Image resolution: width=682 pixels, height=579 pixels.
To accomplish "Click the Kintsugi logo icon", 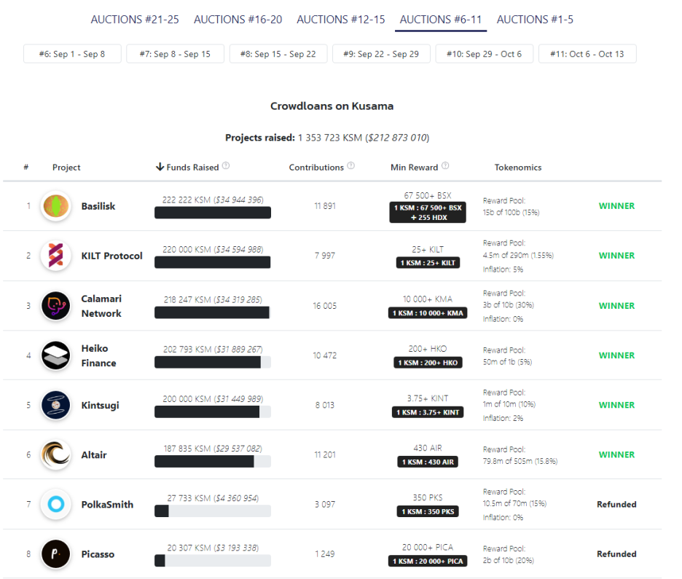I will pos(55,405).
